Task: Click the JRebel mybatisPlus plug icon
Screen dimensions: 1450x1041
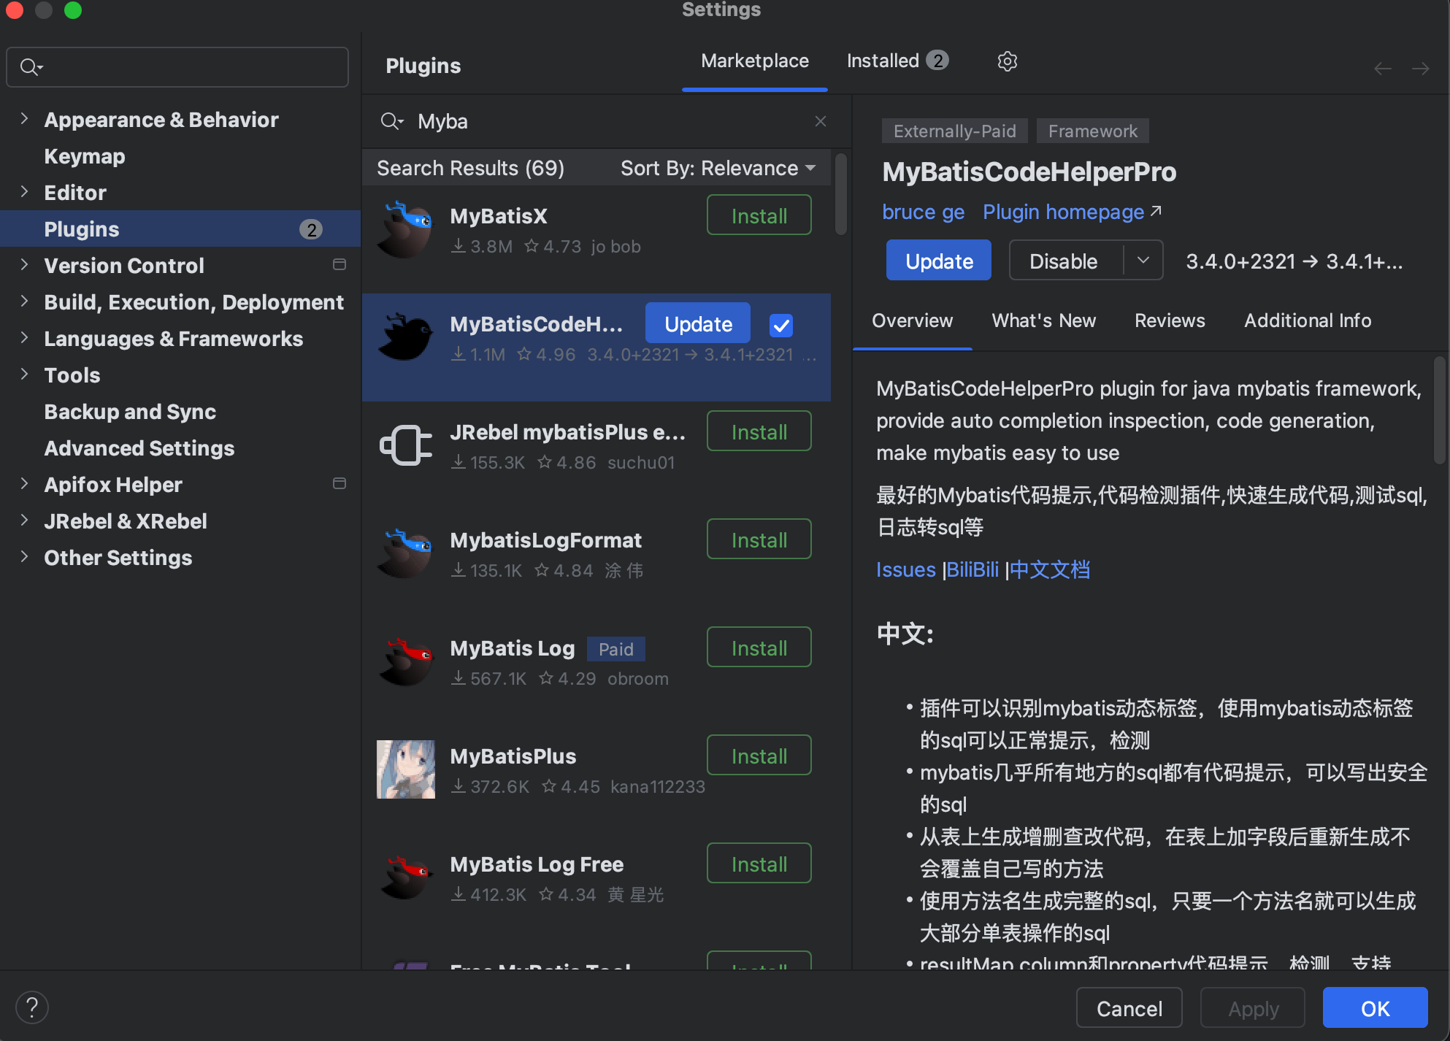Action: coord(405,445)
